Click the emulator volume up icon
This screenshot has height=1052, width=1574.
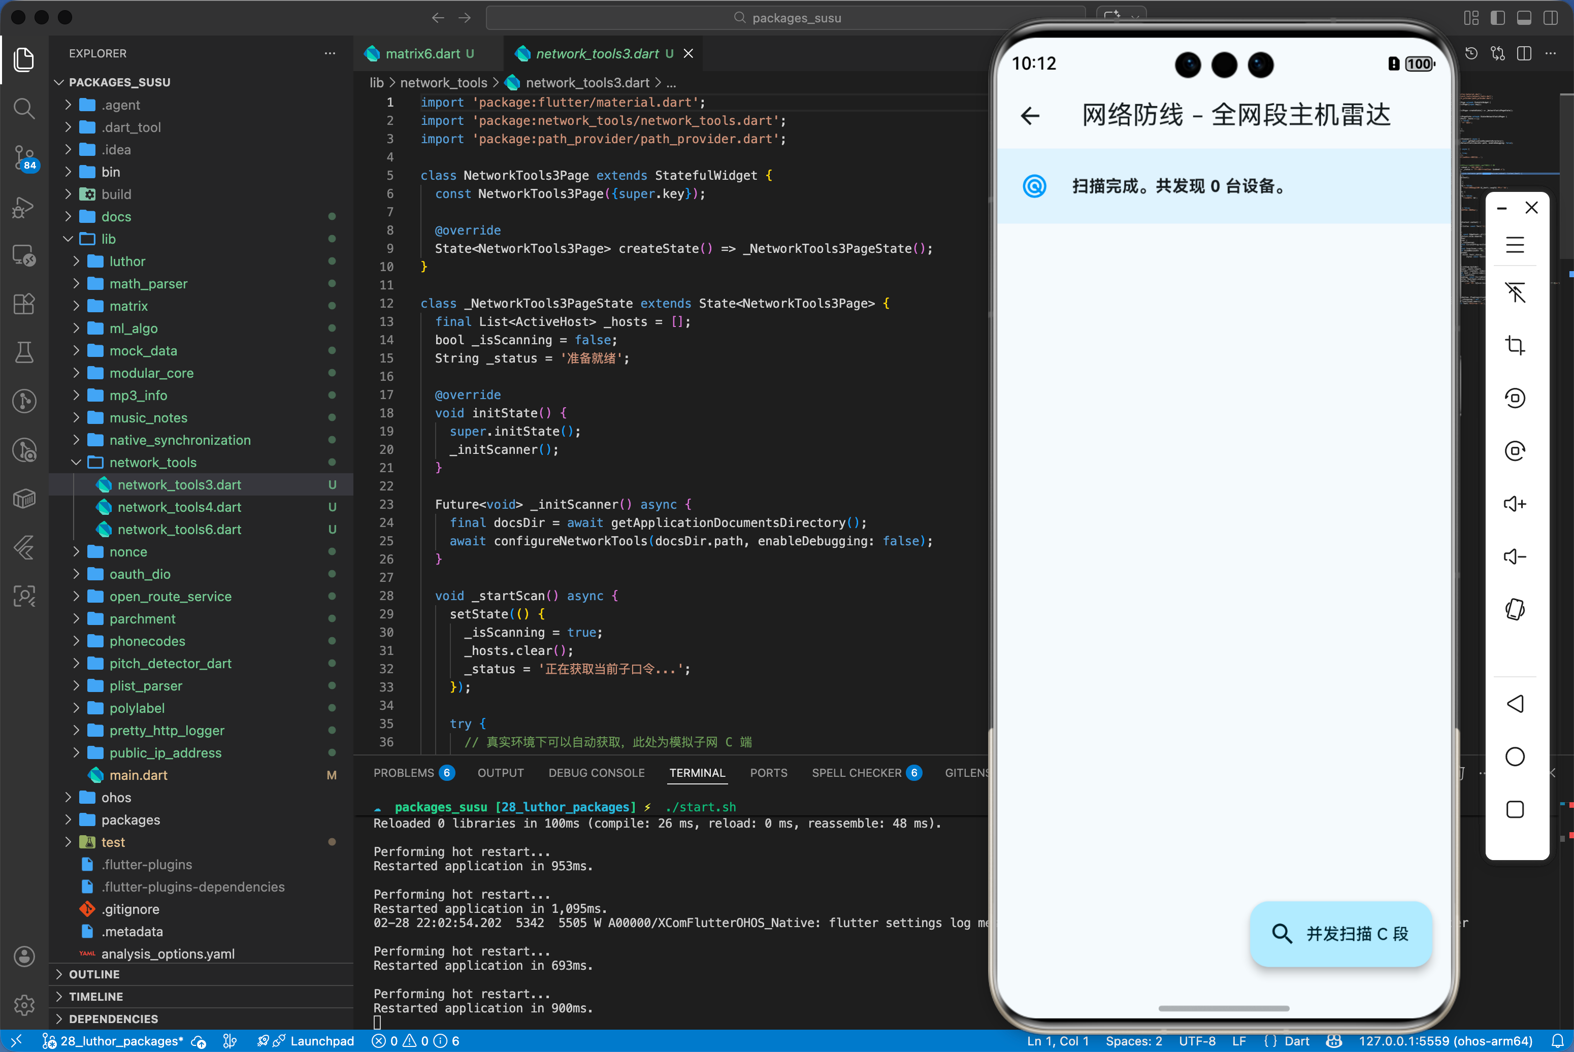[1515, 504]
